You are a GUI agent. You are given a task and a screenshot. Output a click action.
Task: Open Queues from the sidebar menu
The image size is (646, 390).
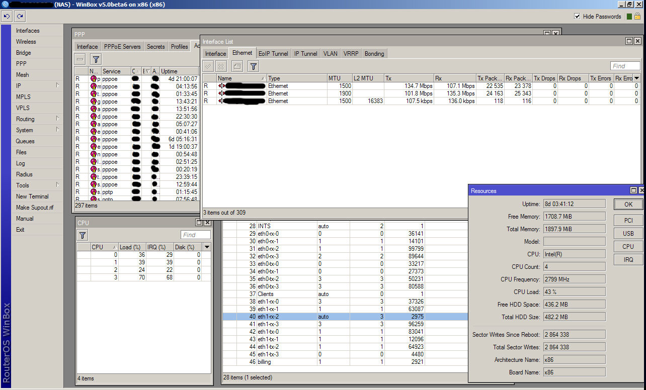[25, 141]
